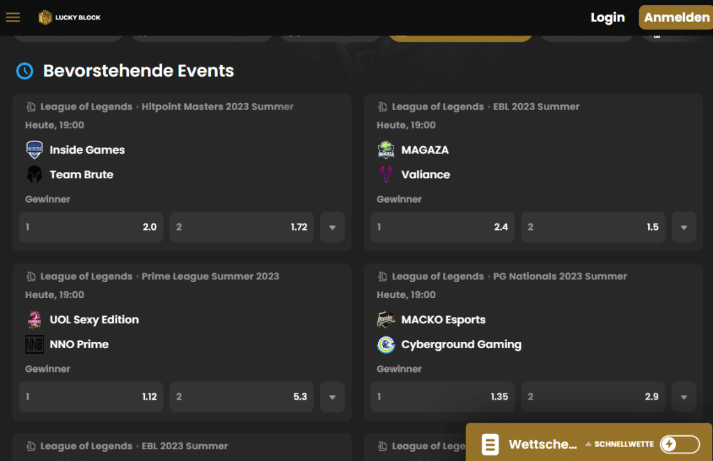Image resolution: width=713 pixels, height=461 pixels.
Task: Open EBL 2023 Summer above MAGAZA match
Action: [536, 107]
